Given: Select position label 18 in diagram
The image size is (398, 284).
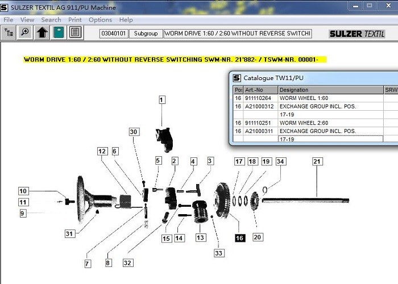Looking at the screenshot, I should [252, 161].
